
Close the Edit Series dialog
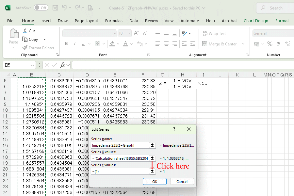(189, 129)
